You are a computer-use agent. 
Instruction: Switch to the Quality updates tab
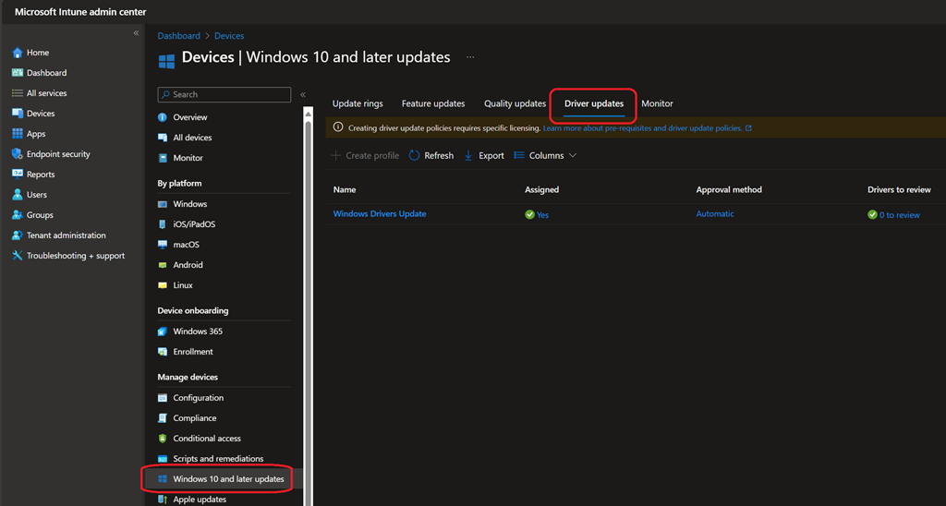[515, 103]
